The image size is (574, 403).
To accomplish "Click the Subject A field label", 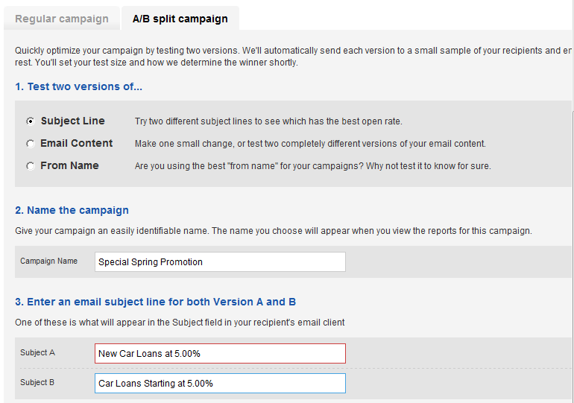I will pos(37,352).
